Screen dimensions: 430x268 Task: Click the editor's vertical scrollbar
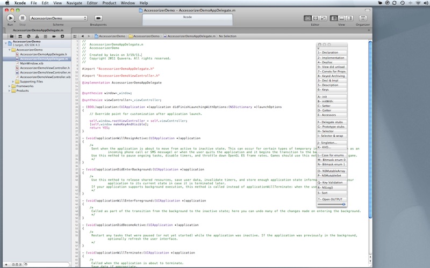370,129
